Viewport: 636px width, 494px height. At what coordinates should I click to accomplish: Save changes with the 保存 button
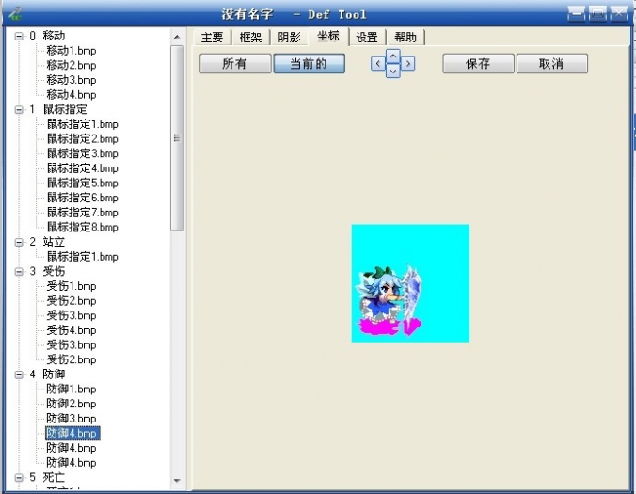pos(478,64)
